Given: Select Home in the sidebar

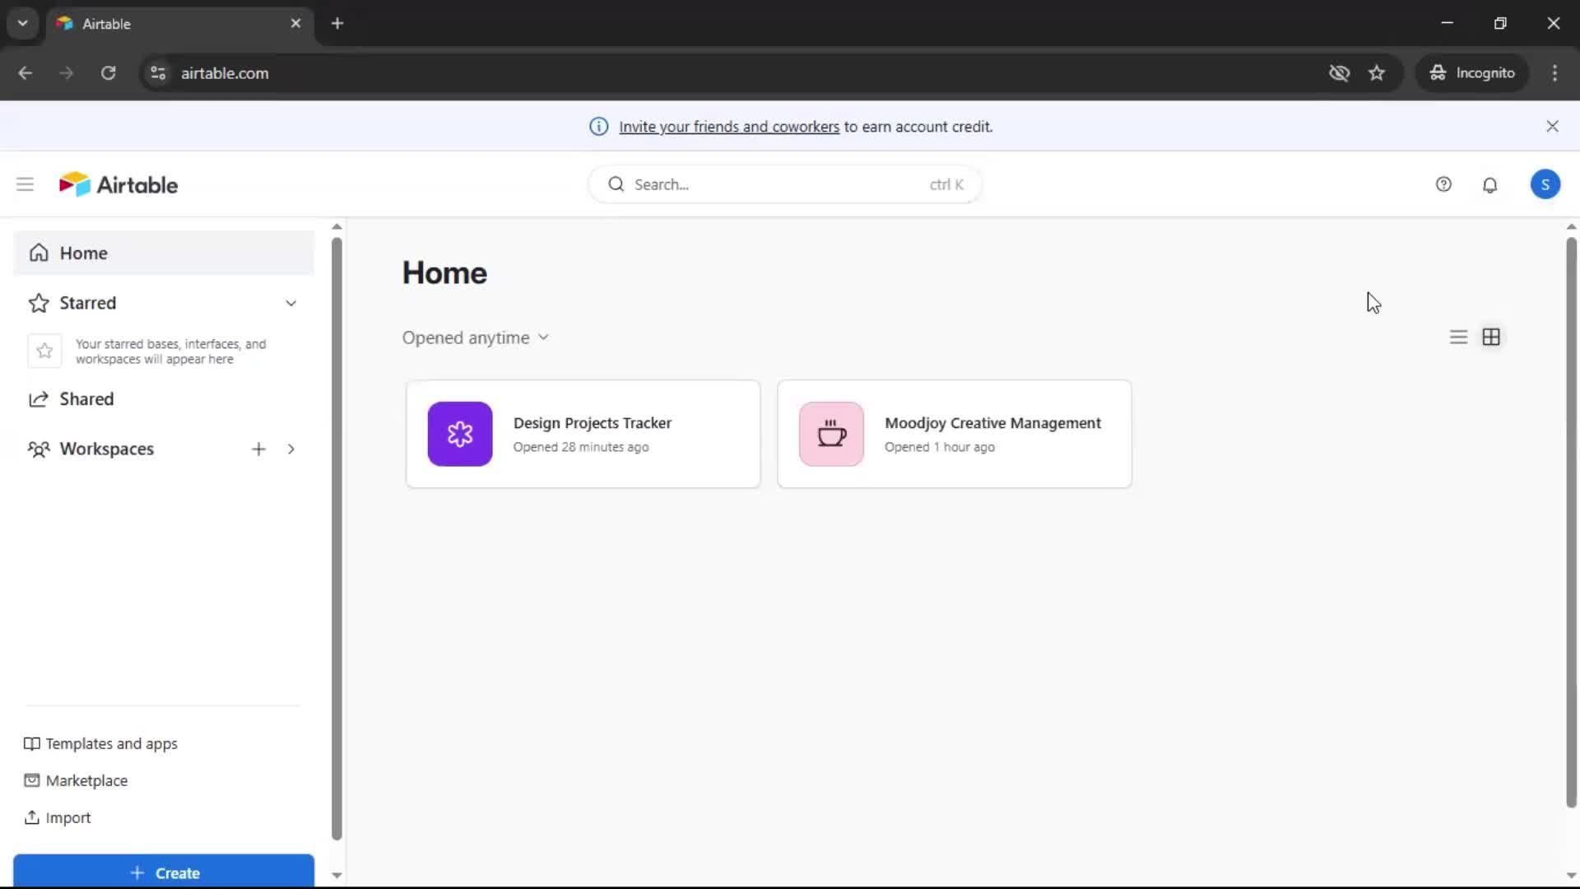Looking at the screenshot, I should coord(83,254).
